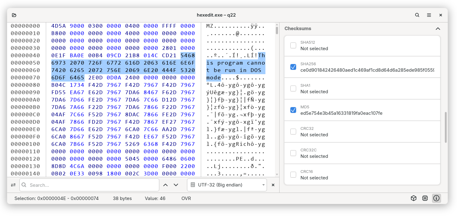The image size is (457, 216).
Task: Click offset 00000000 in address column
Action: pos(26,26)
